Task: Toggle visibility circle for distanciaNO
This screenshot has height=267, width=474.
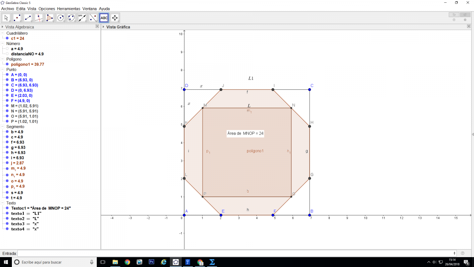Action: [x=7, y=54]
